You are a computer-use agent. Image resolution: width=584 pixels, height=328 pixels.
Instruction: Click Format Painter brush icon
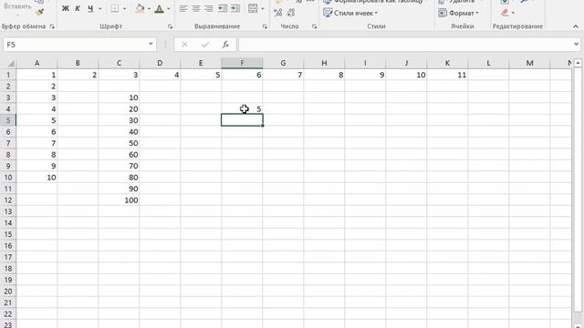[x=40, y=12]
